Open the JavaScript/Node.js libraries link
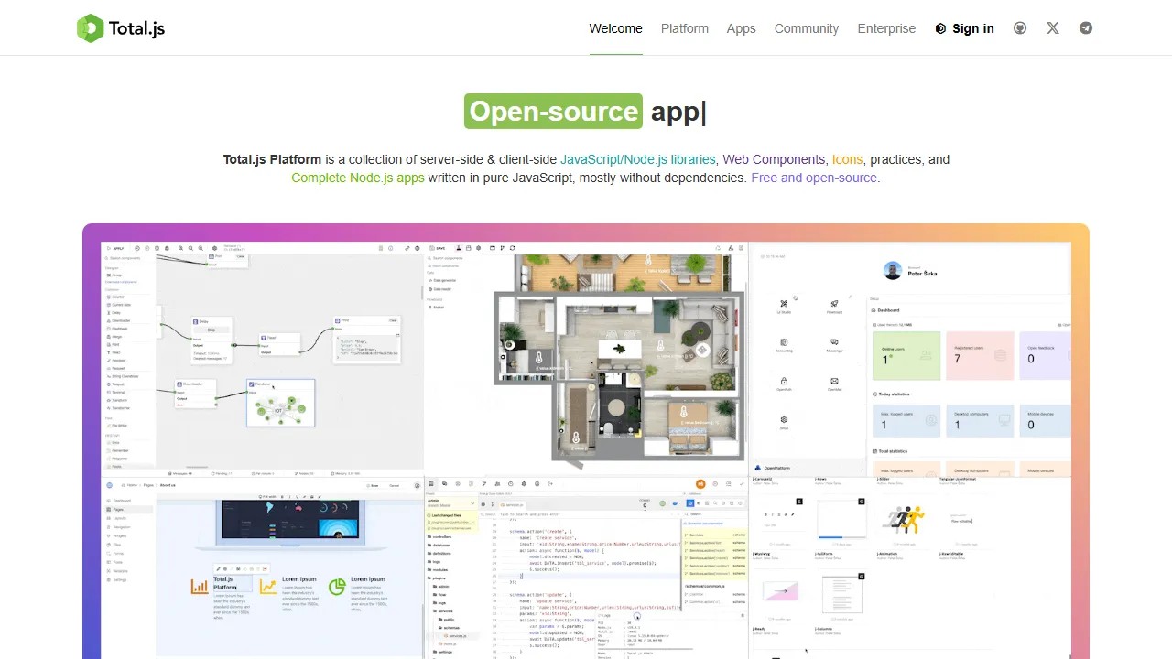The height and width of the screenshot is (659, 1172). point(638,159)
